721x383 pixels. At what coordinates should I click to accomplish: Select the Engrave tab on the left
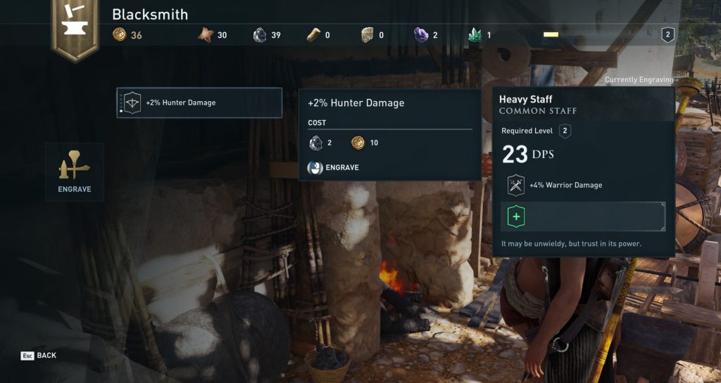pyautogui.click(x=75, y=172)
